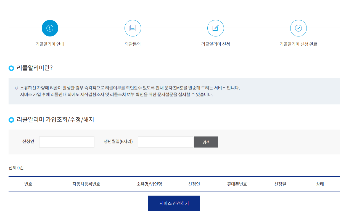Select the 약관동의 document icon
Image resolution: width=346 pixels, height=213 pixels.
click(x=133, y=28)
